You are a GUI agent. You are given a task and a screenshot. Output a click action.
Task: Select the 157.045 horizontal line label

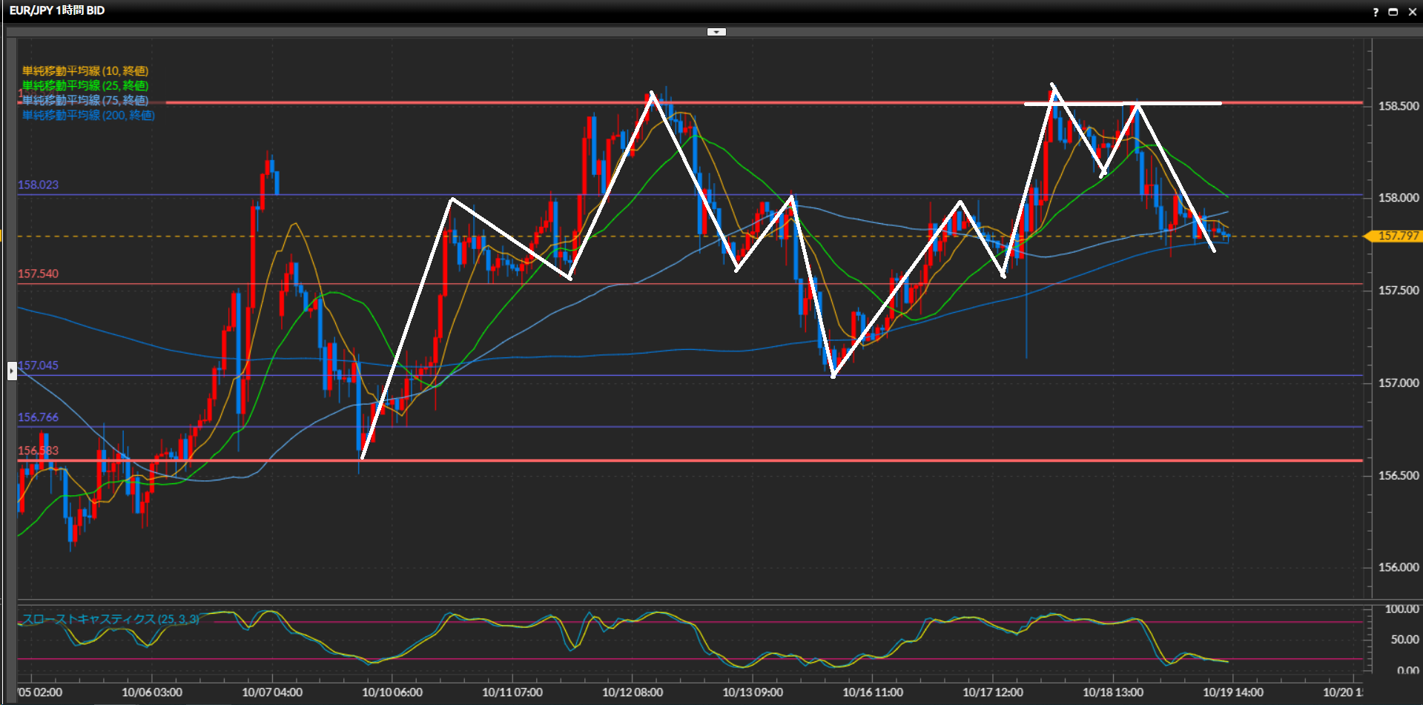tap(38, 365)
